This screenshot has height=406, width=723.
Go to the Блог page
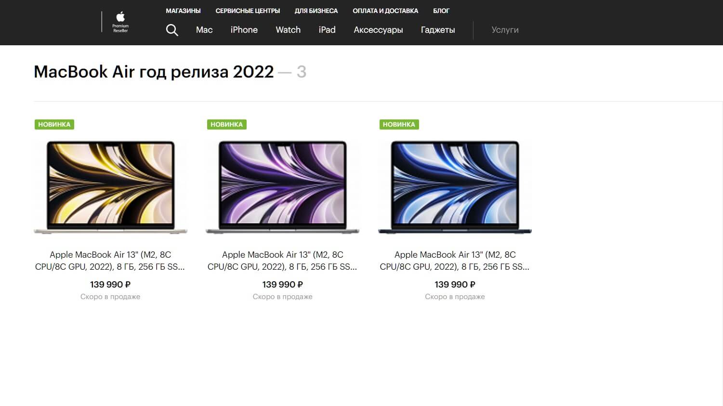[441, 11]
